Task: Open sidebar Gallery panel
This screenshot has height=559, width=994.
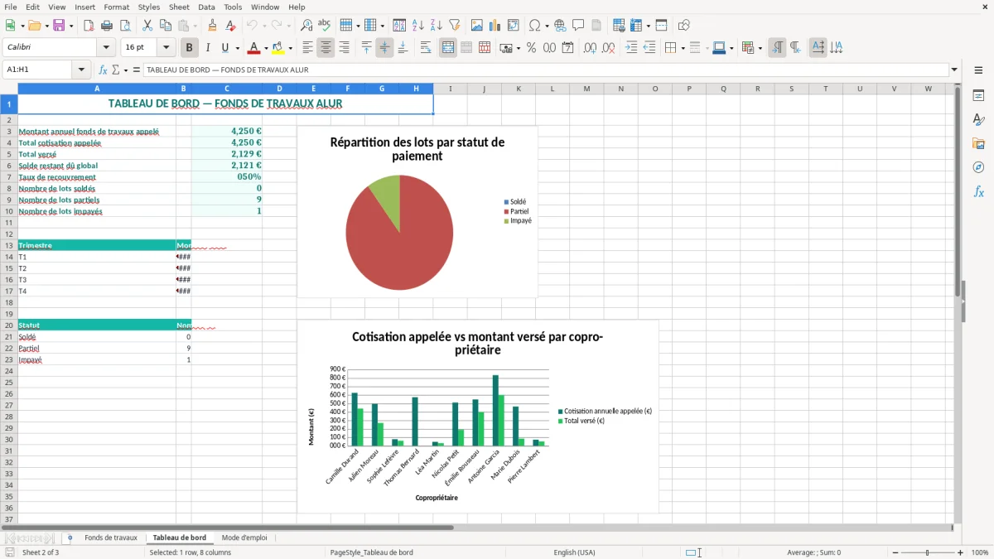Action: click(978, 144)
